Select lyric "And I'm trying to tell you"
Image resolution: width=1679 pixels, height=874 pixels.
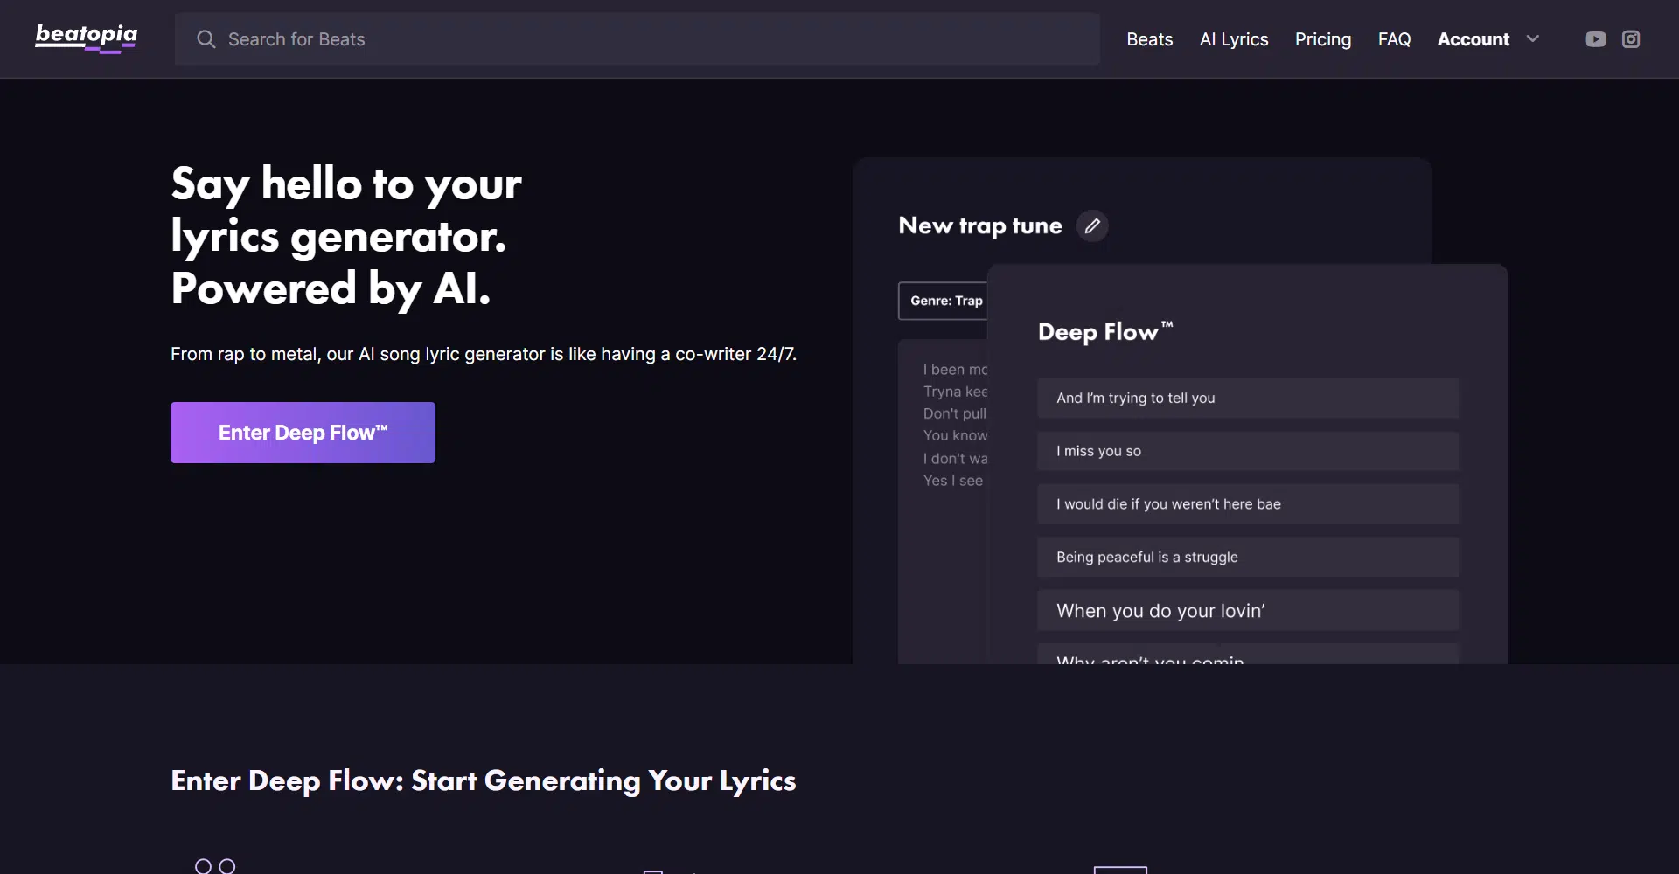1247,399
